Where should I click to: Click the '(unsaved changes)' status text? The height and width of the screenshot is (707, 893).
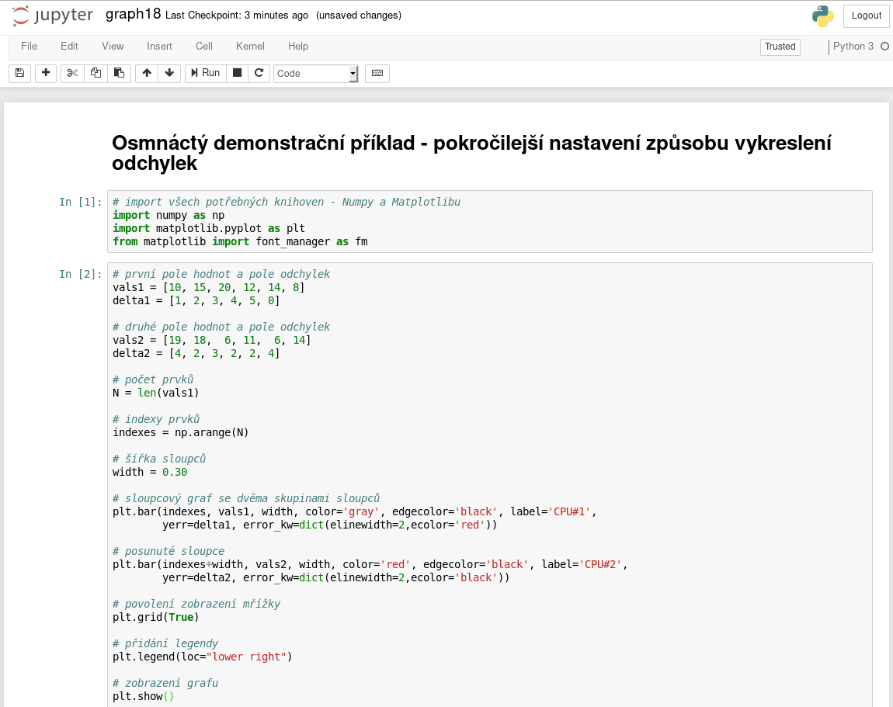coord(359,16)
